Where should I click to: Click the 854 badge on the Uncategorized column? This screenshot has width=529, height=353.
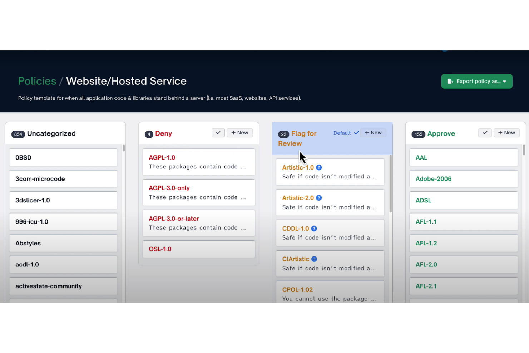(x=18, y=134)
